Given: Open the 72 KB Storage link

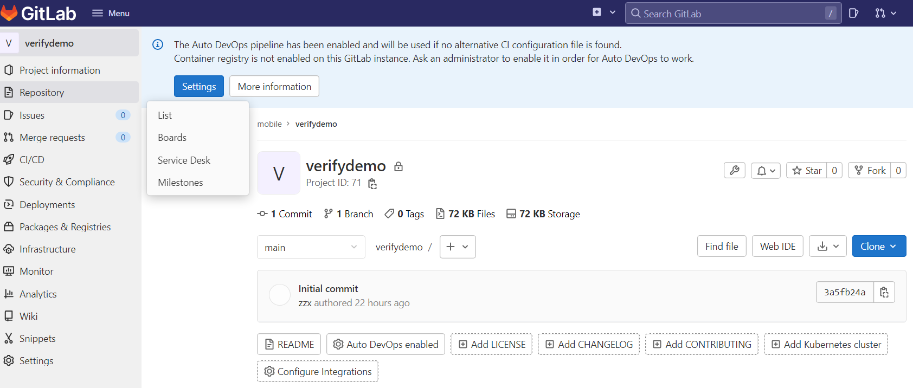Looking at the screenshot, I should (x=543, y=214).
